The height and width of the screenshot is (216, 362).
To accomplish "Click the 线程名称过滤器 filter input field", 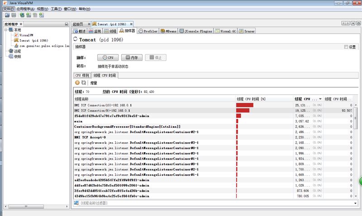I will click(216, 203).
